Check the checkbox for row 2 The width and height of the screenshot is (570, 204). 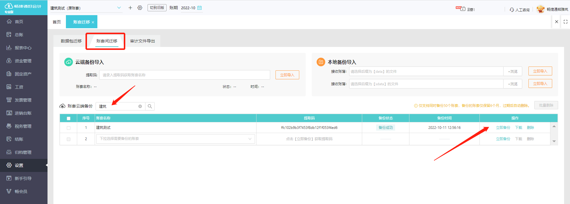coord(69,139)
